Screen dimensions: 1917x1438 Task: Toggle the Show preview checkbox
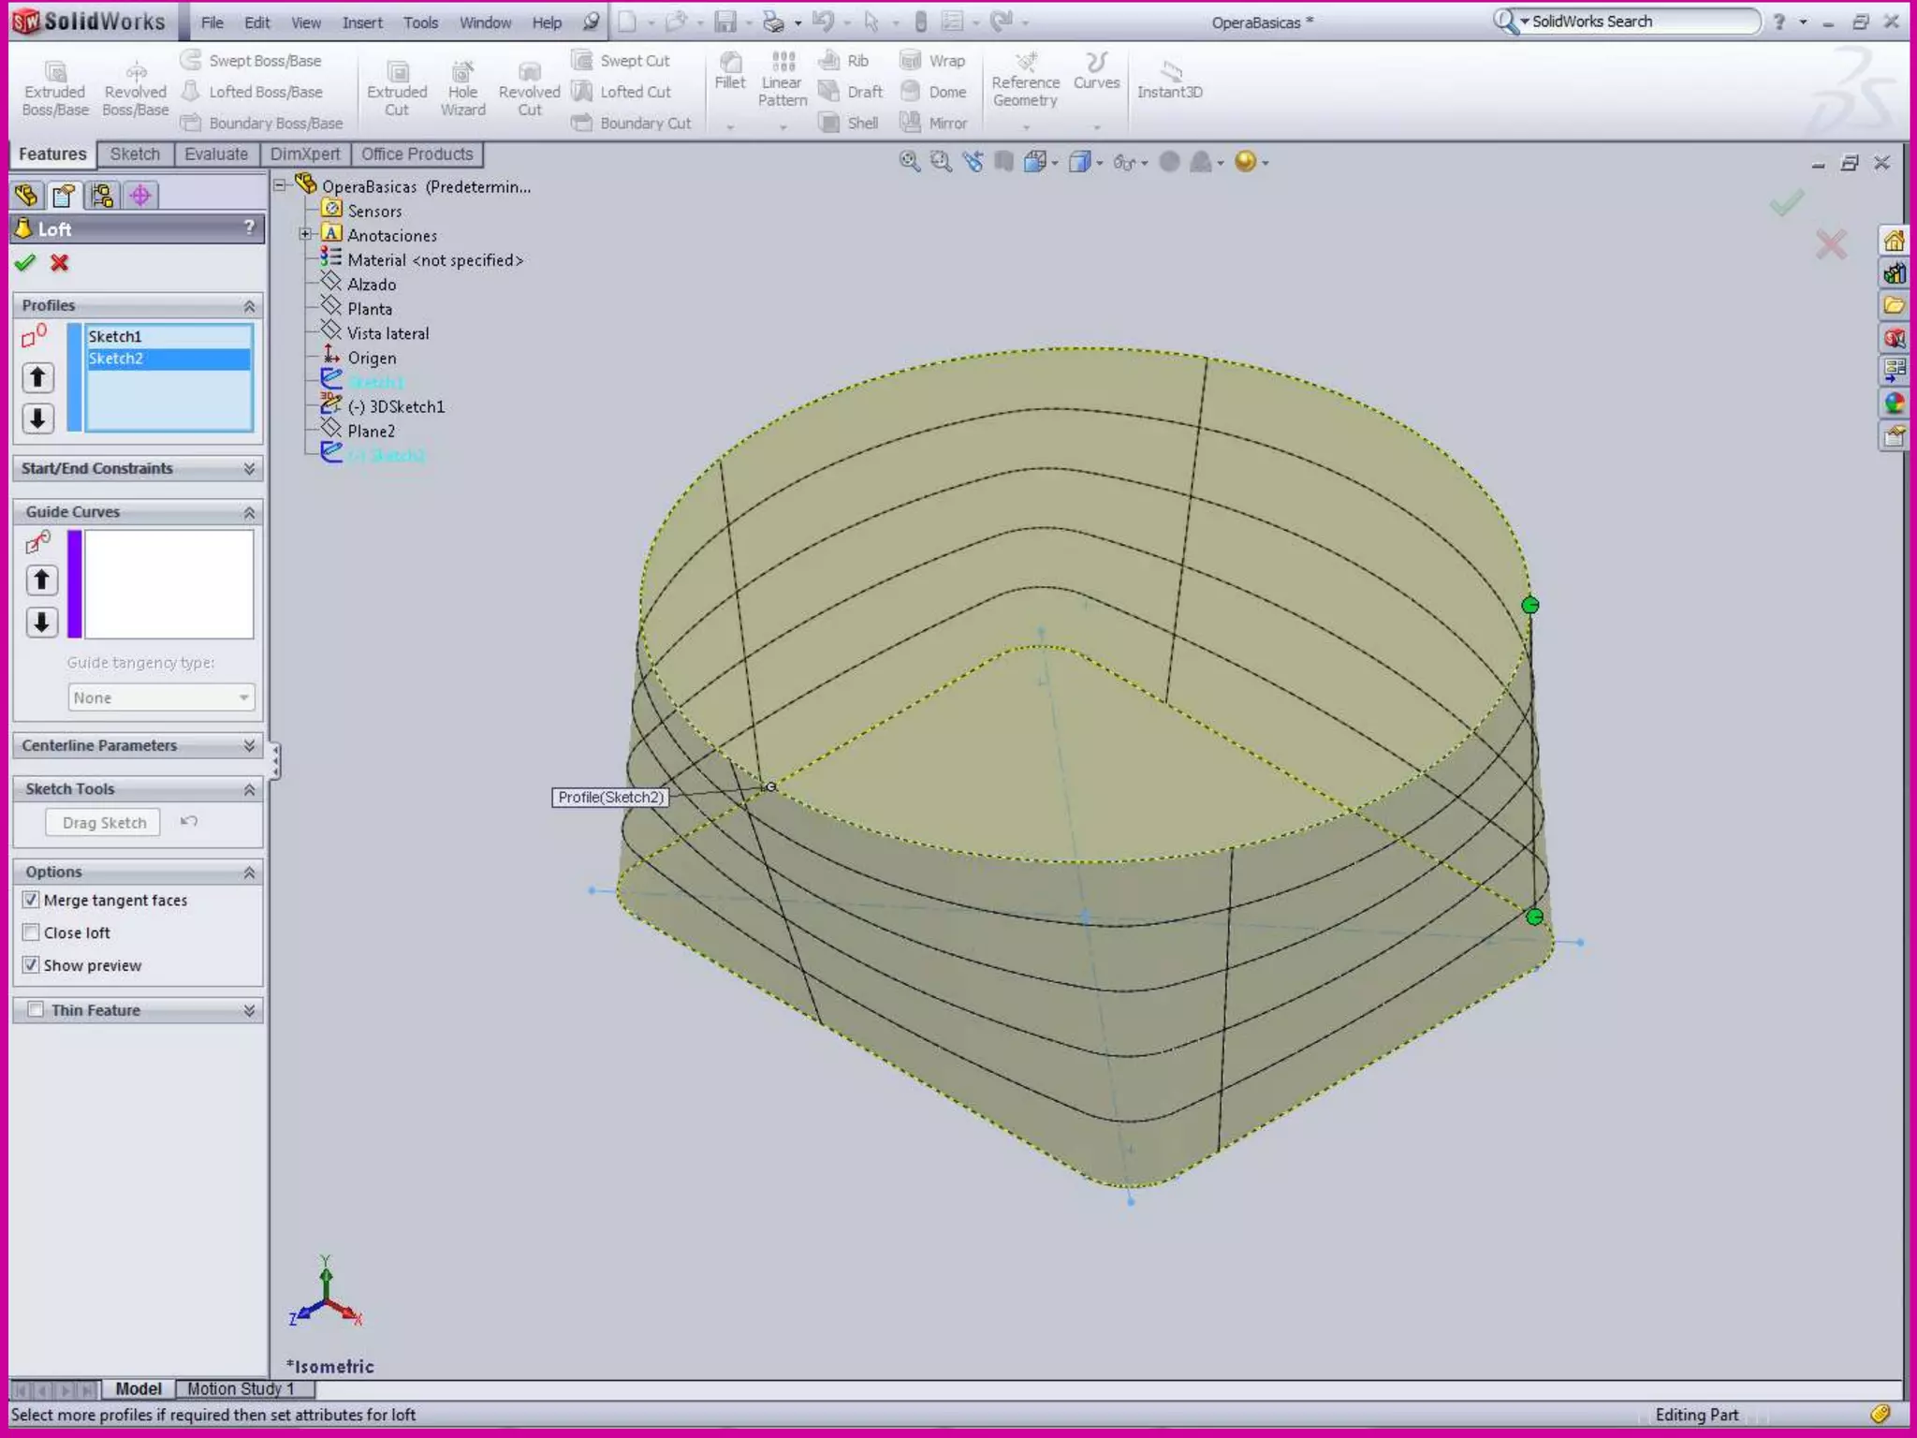(x=31, y=965)
